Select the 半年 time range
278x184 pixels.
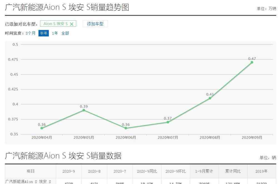click(x=44, y=33)
